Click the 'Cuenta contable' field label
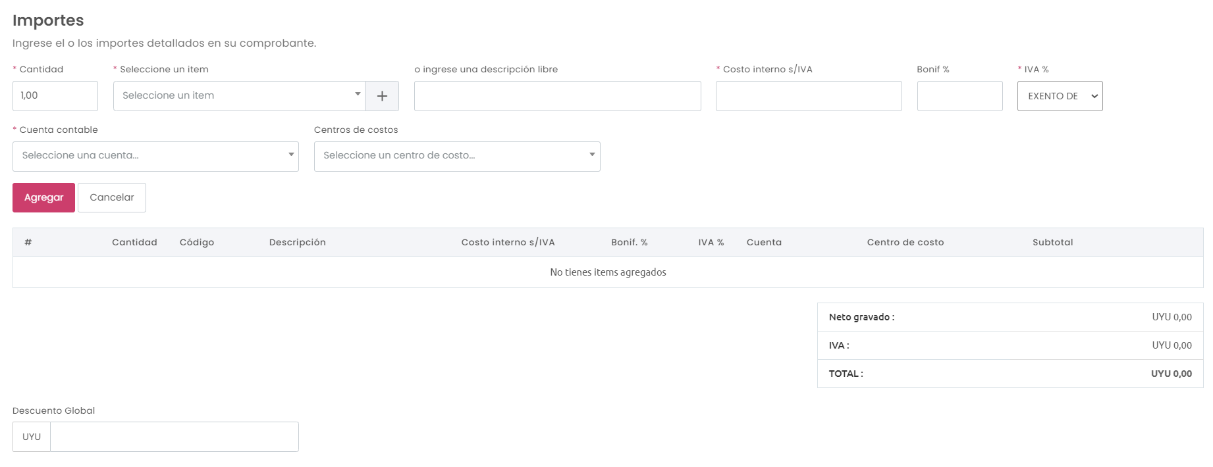The height and width of the screenshot is (467, 1213). (x=59, y=130)
